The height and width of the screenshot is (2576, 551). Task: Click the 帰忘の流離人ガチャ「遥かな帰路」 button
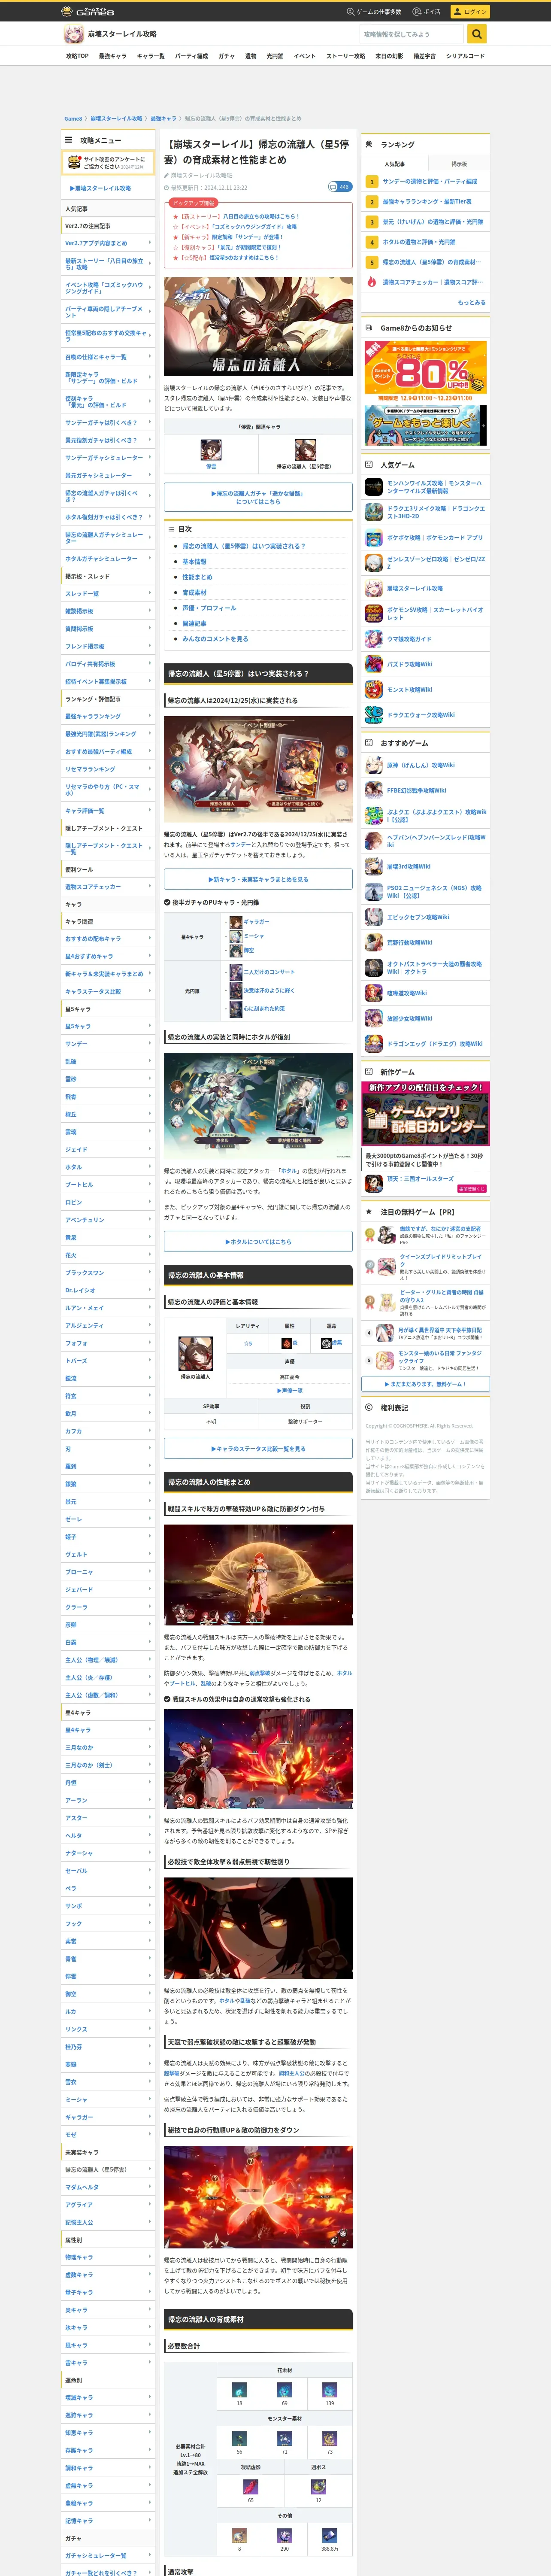point(258,497)
